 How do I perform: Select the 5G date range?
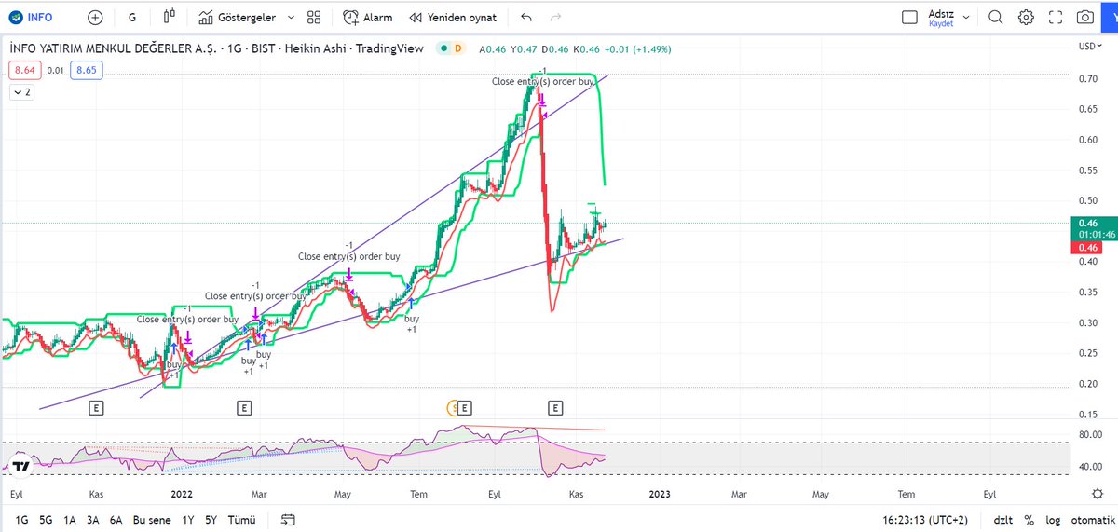[x=45, y=519]
